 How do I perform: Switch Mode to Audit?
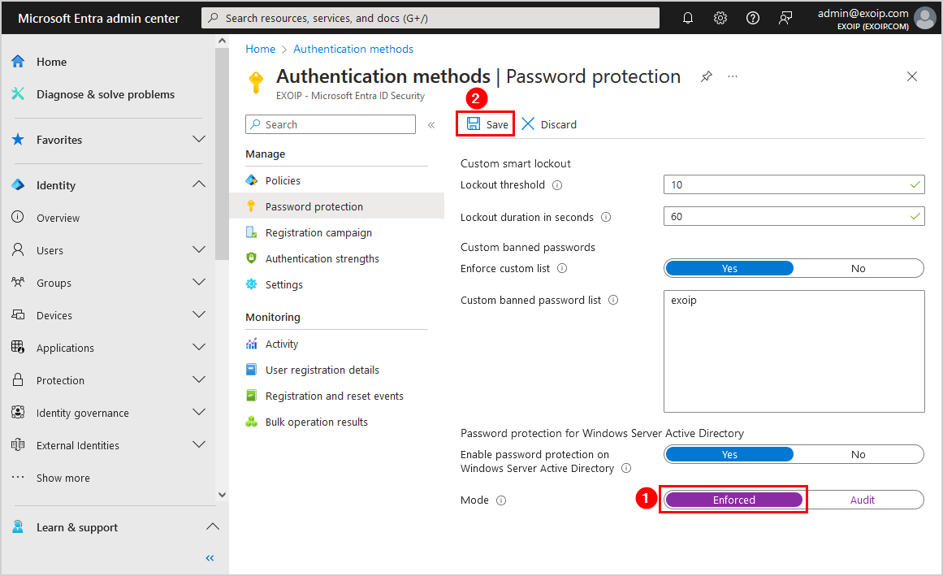(862, 500)
